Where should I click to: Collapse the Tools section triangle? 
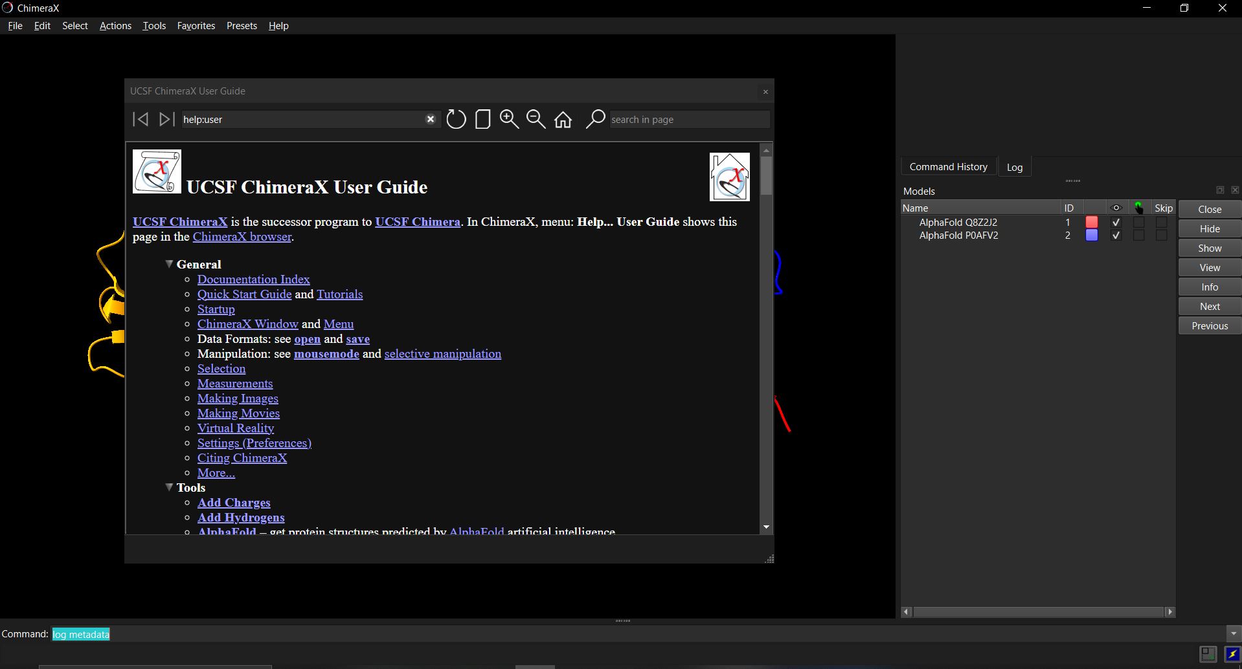(169, 487)
